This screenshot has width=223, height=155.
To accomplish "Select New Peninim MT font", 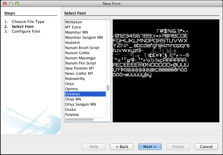I will (79, 68).
